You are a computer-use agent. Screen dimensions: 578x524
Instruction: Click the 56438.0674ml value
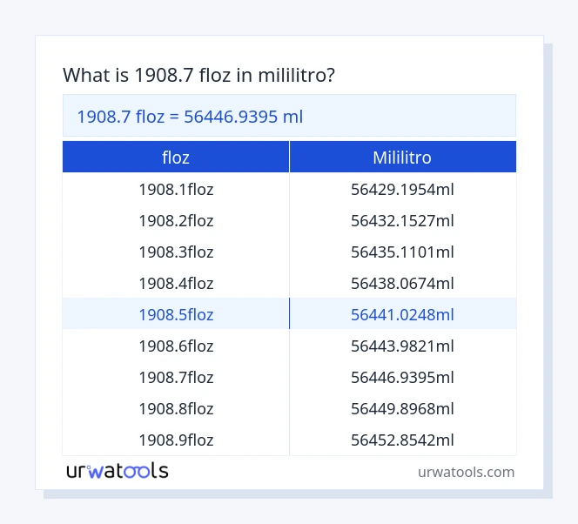pyautogui.click(x=402, y=283)
